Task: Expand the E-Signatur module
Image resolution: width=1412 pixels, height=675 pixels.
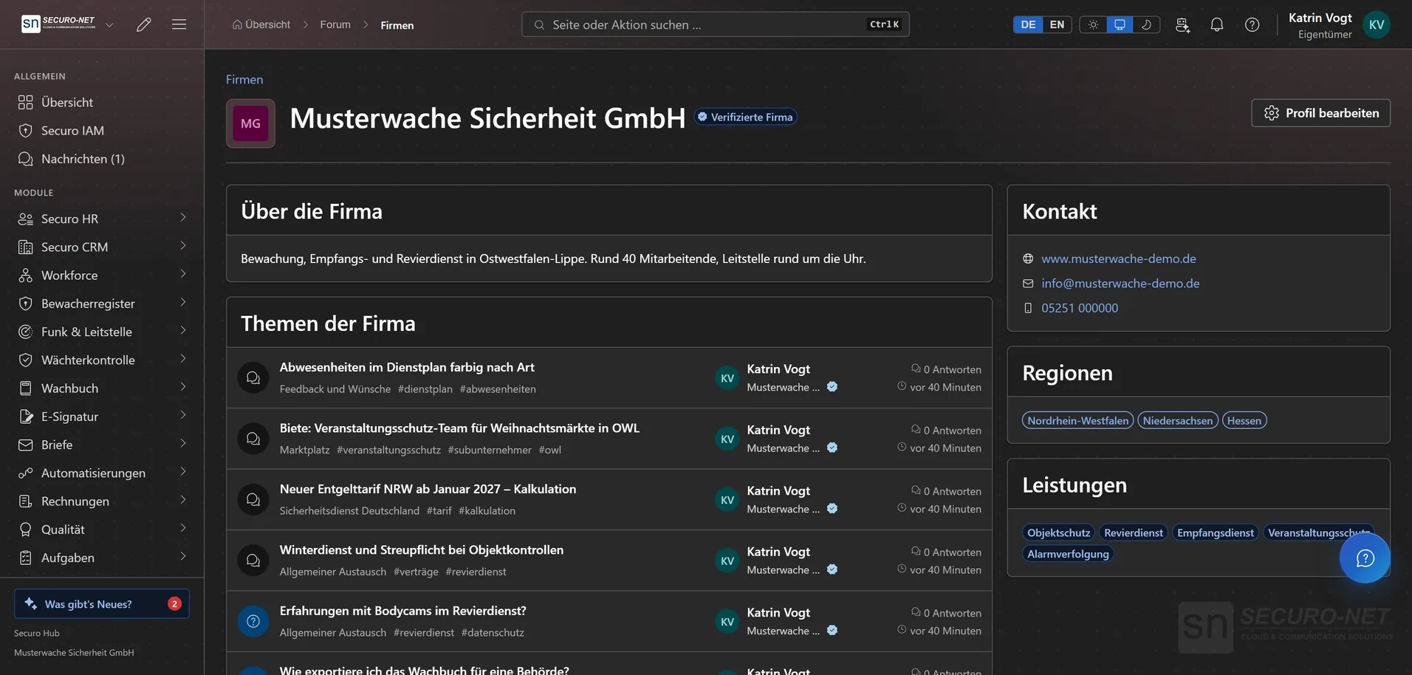Action: coord(102,417)
